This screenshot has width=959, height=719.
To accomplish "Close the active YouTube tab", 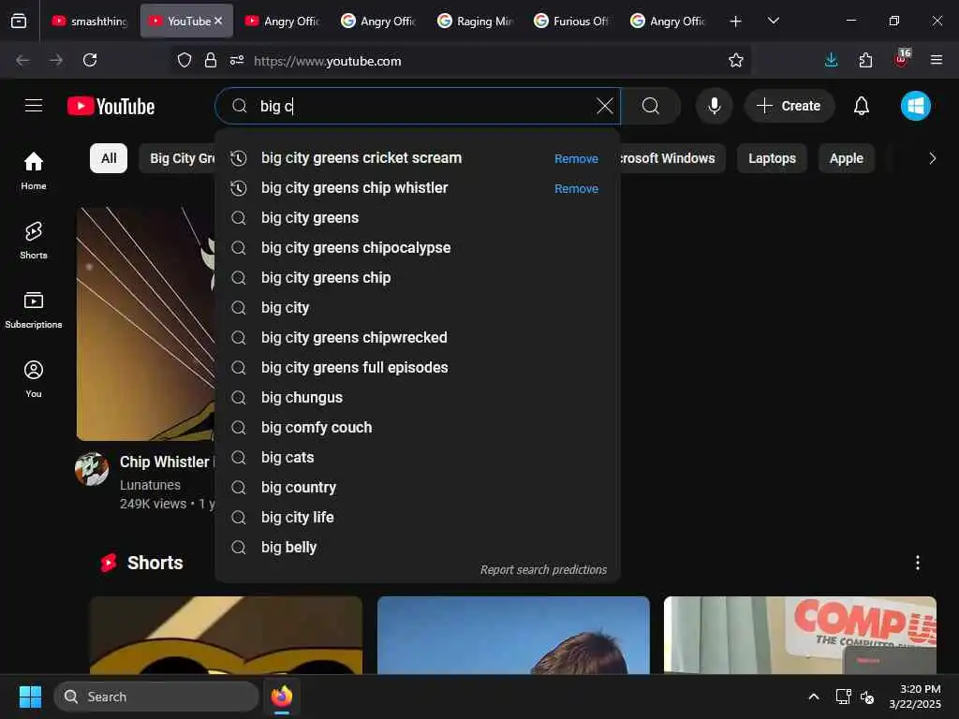I will 218,21.
